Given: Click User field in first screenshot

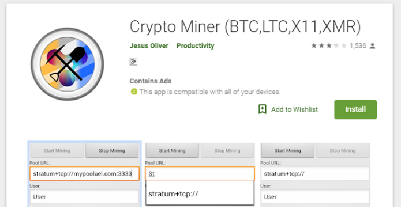Looking at the screenshot, I should coord(84,197).
